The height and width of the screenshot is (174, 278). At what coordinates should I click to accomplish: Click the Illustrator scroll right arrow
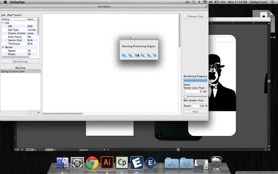(265, 150)
